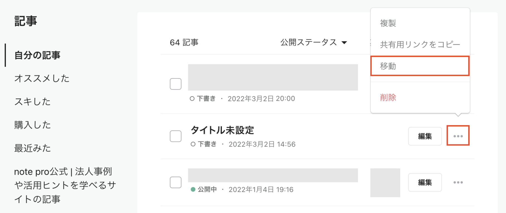Show 購入した articles
The height and width of the screenshot is (213, 506).
32,125
